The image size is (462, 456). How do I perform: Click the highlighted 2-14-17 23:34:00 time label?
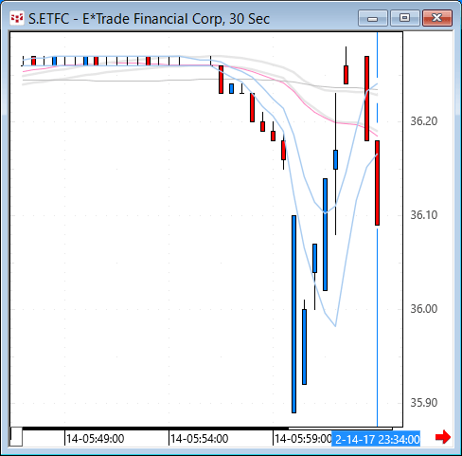coord(376,439)
